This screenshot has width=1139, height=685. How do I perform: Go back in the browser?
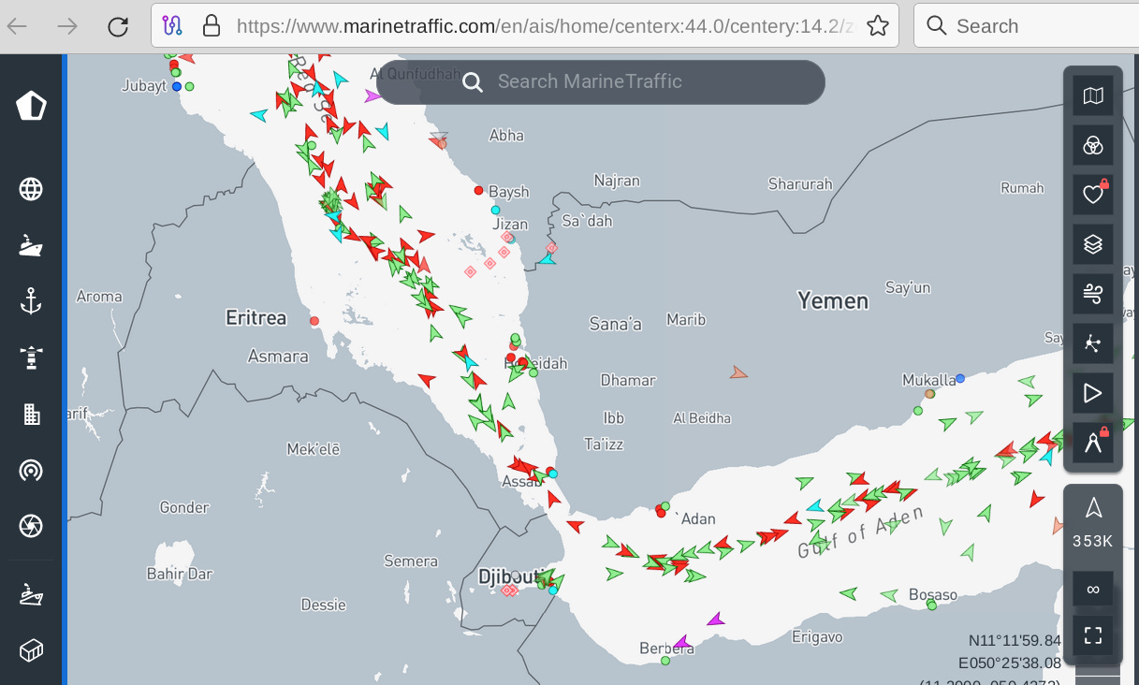pyautogui.click(x=18, y=26)
